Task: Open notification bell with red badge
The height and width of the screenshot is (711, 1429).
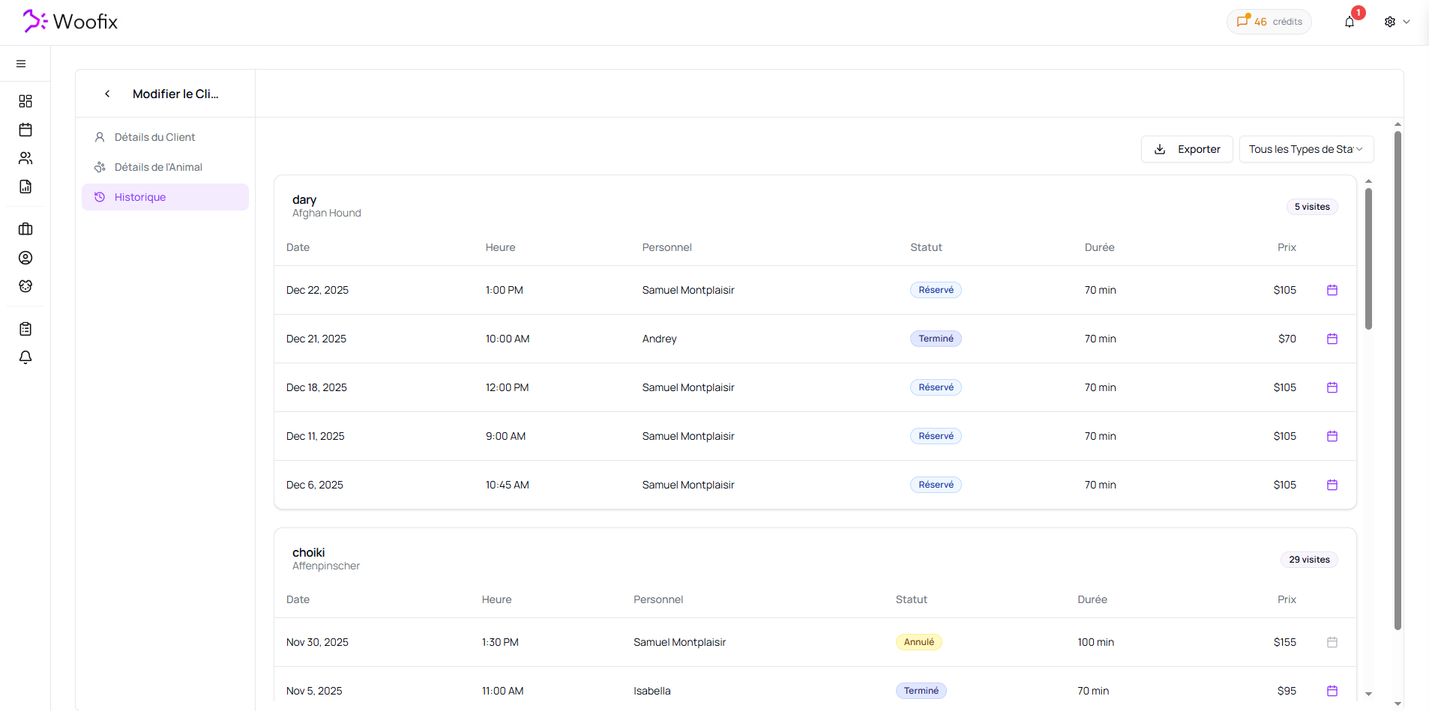Action: [1350, 21]
